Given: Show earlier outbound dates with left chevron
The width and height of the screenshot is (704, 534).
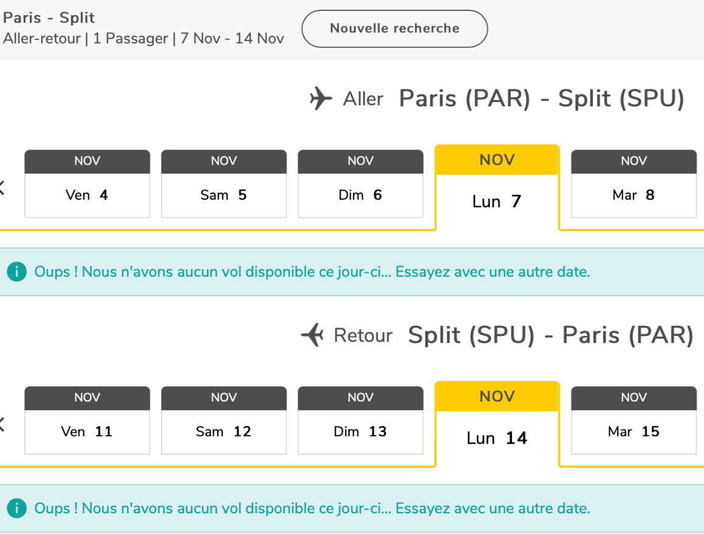Looking at the screenshot, I should [x=2, y=189].
